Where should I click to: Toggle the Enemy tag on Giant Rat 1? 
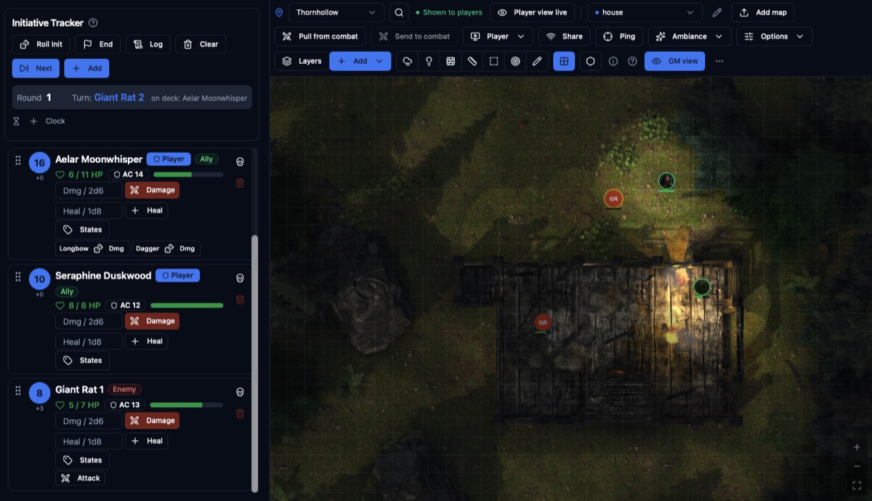click(124, 390)
